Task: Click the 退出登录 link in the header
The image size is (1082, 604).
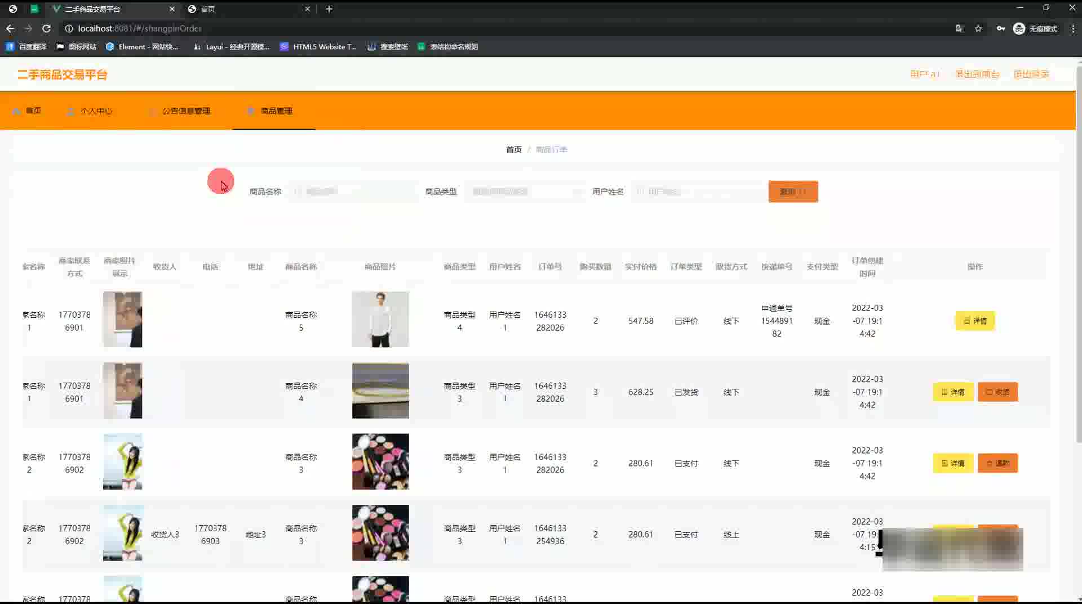Action: (x=1031, y=74)
